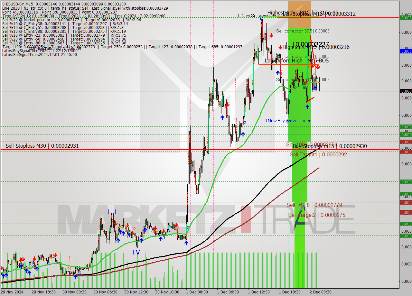This screenshot has height=296, width=412.
Task: Click the '30 Nov 18:30' time axis label
Action: tap(167, 292)
